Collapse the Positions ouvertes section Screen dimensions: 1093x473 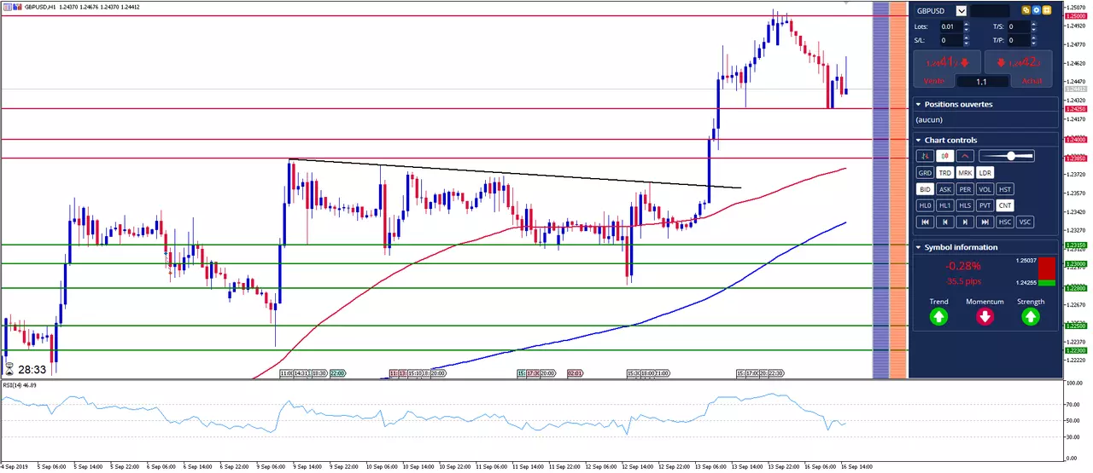pos(918,104)
